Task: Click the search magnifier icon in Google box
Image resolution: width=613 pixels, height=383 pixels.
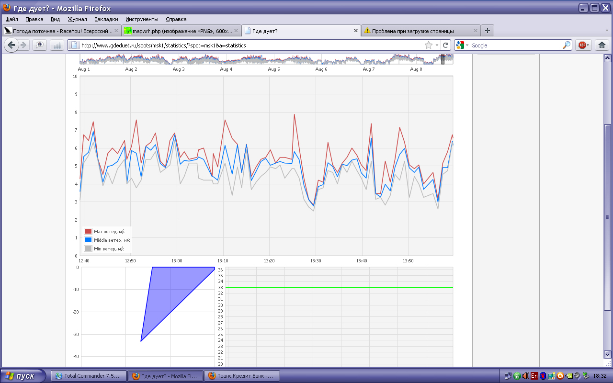Action: pyautogui.click(x=567, y=45)
